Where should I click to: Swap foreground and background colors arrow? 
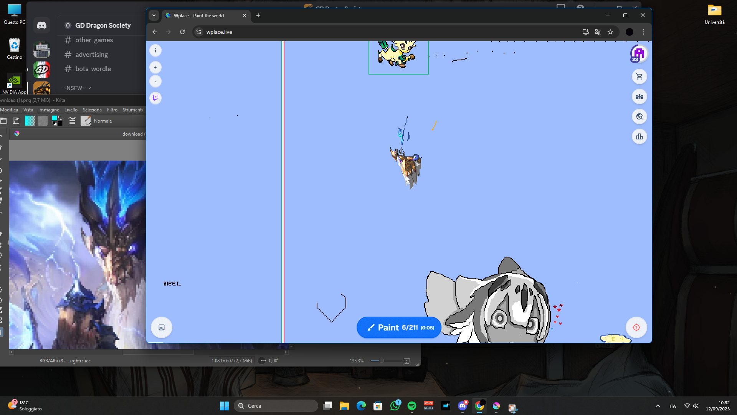click(x=60, y=118)
